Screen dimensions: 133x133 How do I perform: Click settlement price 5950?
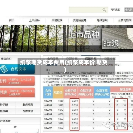pyautogui.click(x=61, y=101)
